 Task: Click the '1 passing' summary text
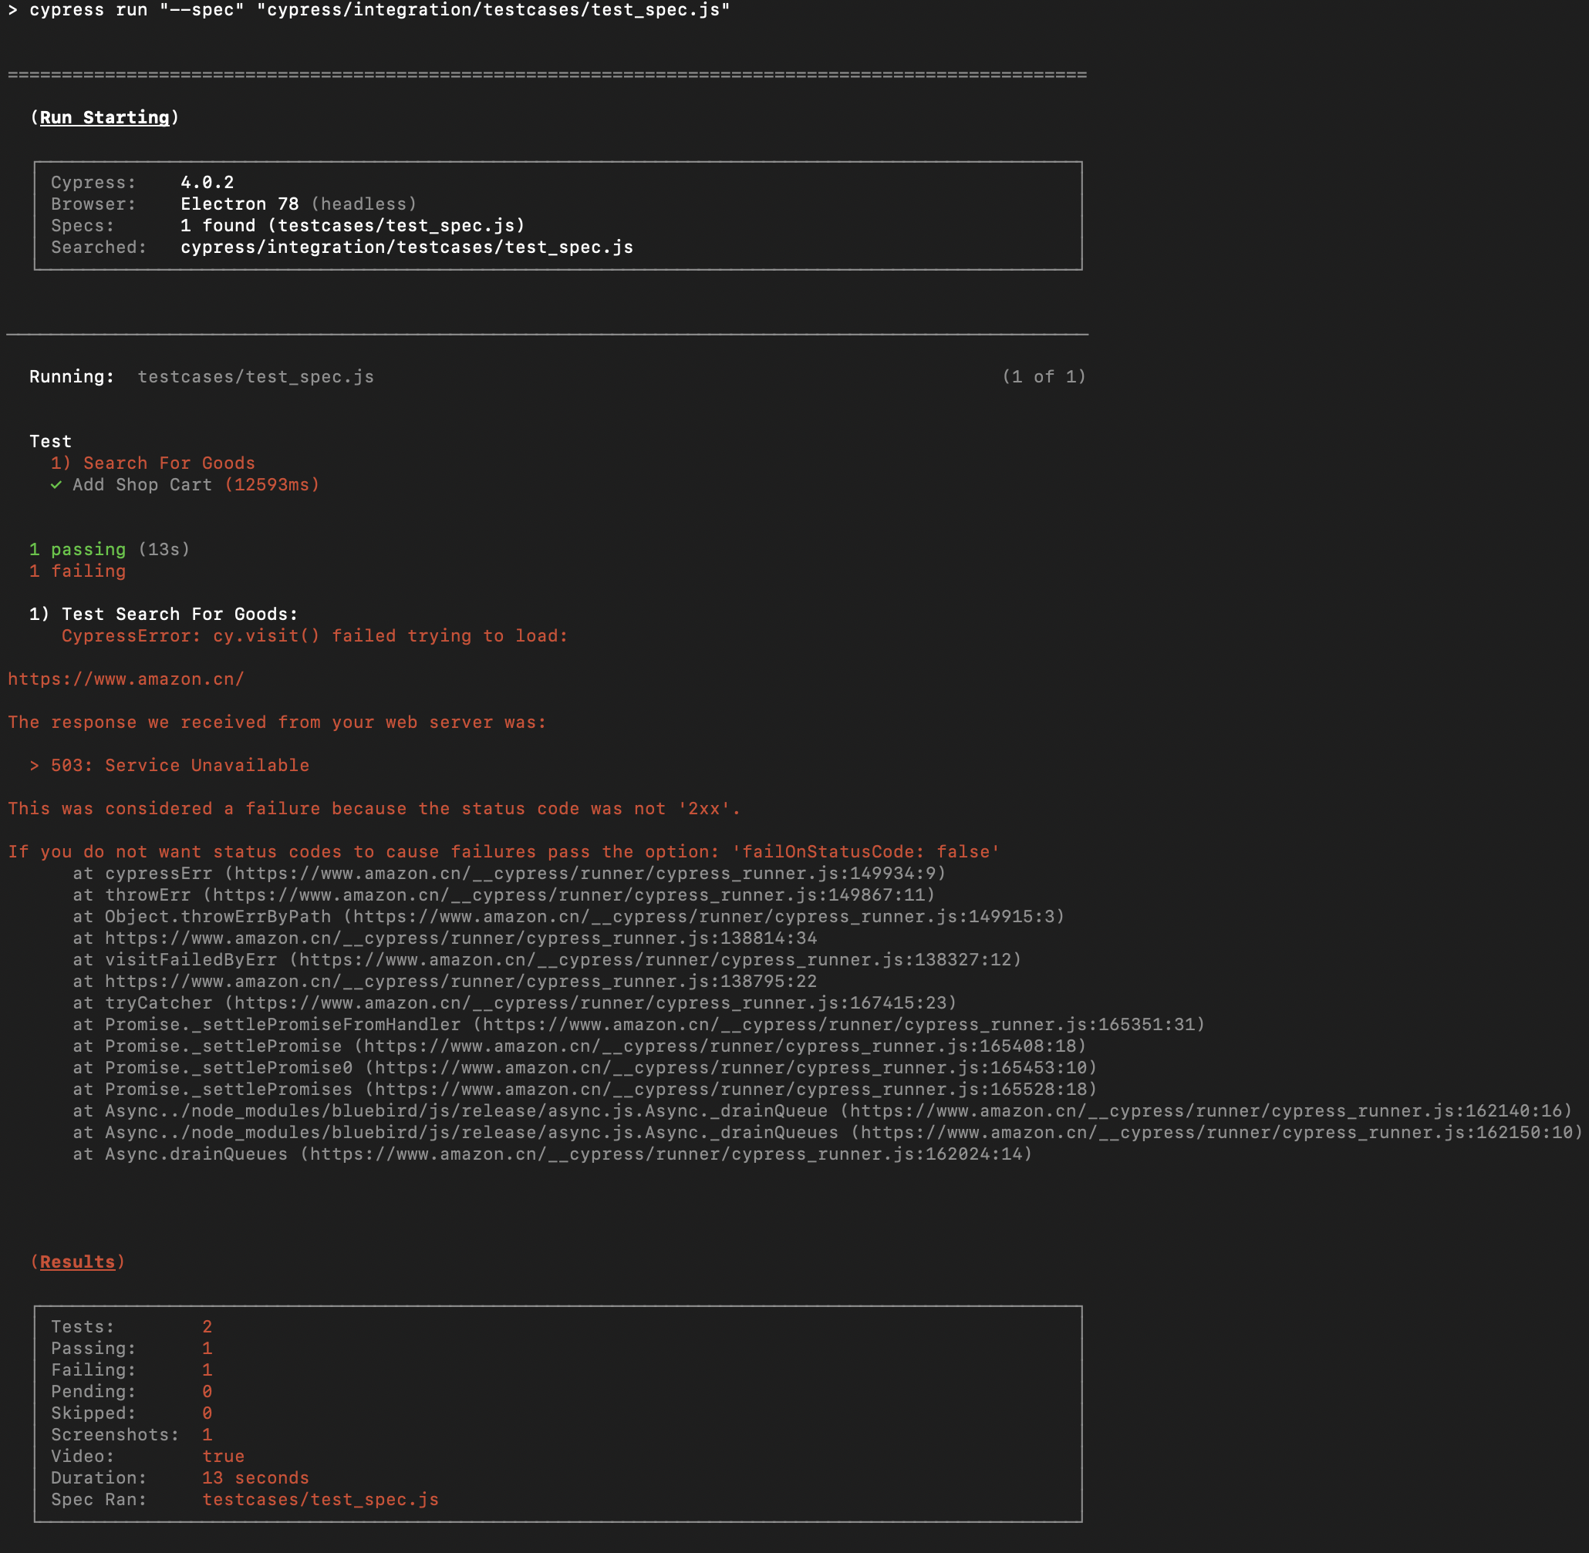pos(78,550)
